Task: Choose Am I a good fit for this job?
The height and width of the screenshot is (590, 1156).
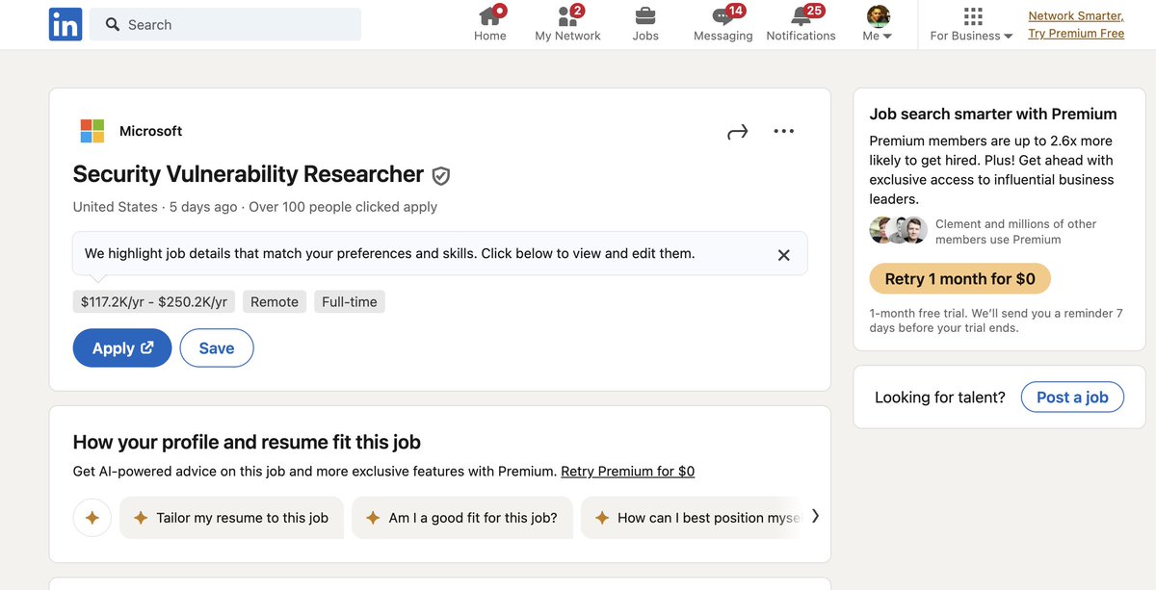Action: coord(461,518)
